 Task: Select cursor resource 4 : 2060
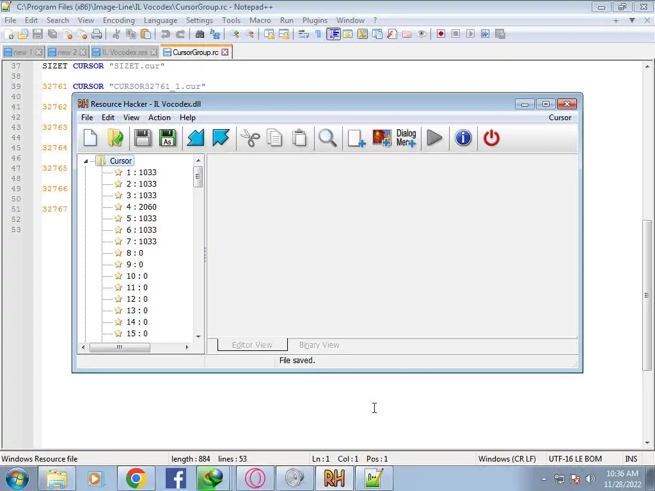click(141, 207)
